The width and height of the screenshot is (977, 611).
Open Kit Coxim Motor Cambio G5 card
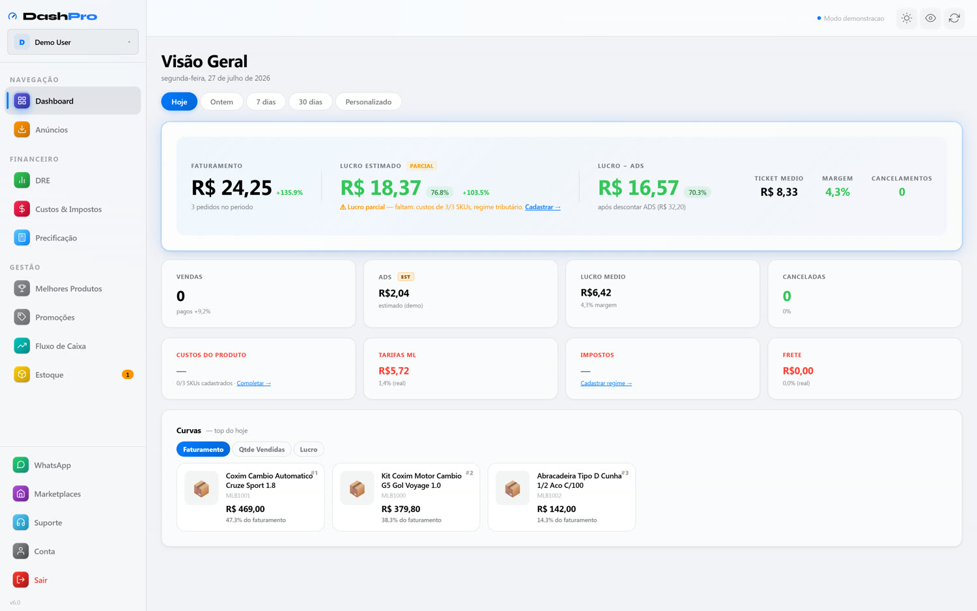coord(406,497)
